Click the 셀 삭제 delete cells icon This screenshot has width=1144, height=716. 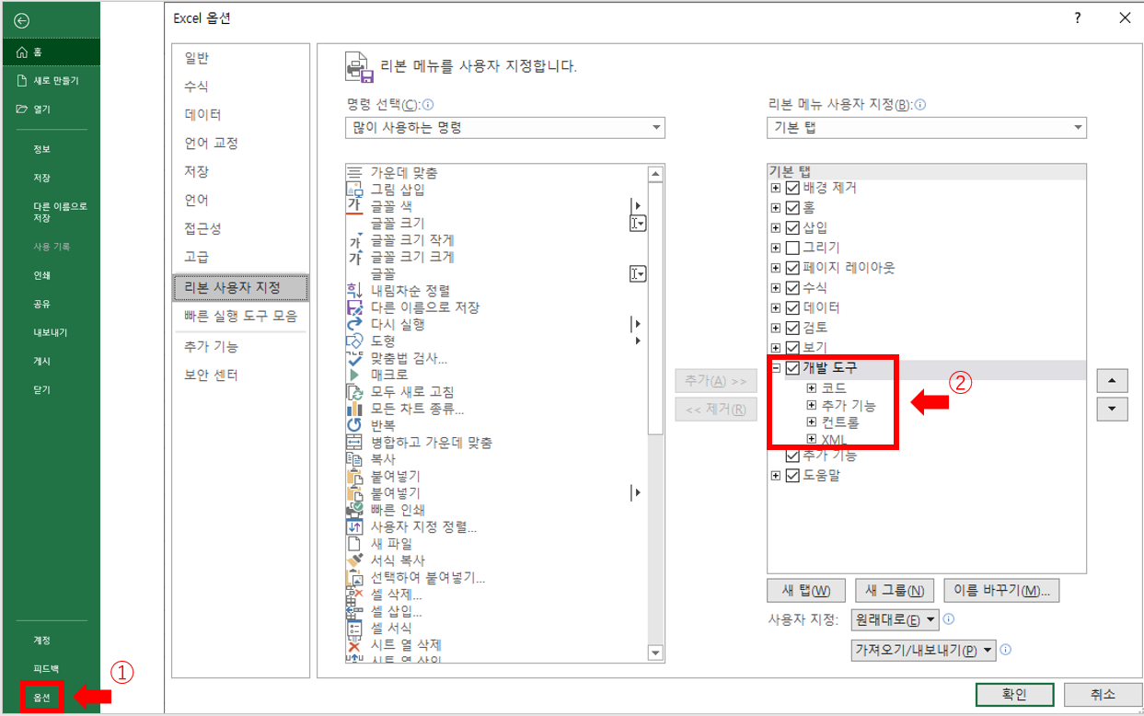pyautogui.click(x=354, y=595)
